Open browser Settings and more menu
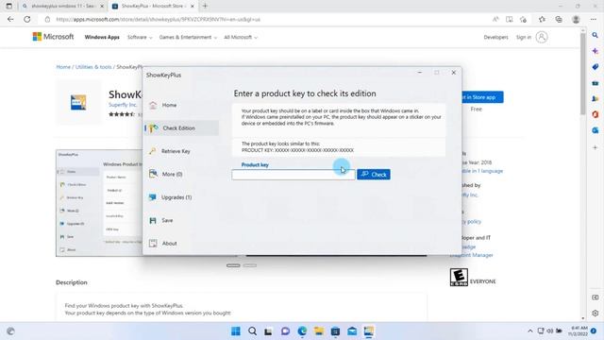Viewport: 604px width, 340px height. pos(594,19)
